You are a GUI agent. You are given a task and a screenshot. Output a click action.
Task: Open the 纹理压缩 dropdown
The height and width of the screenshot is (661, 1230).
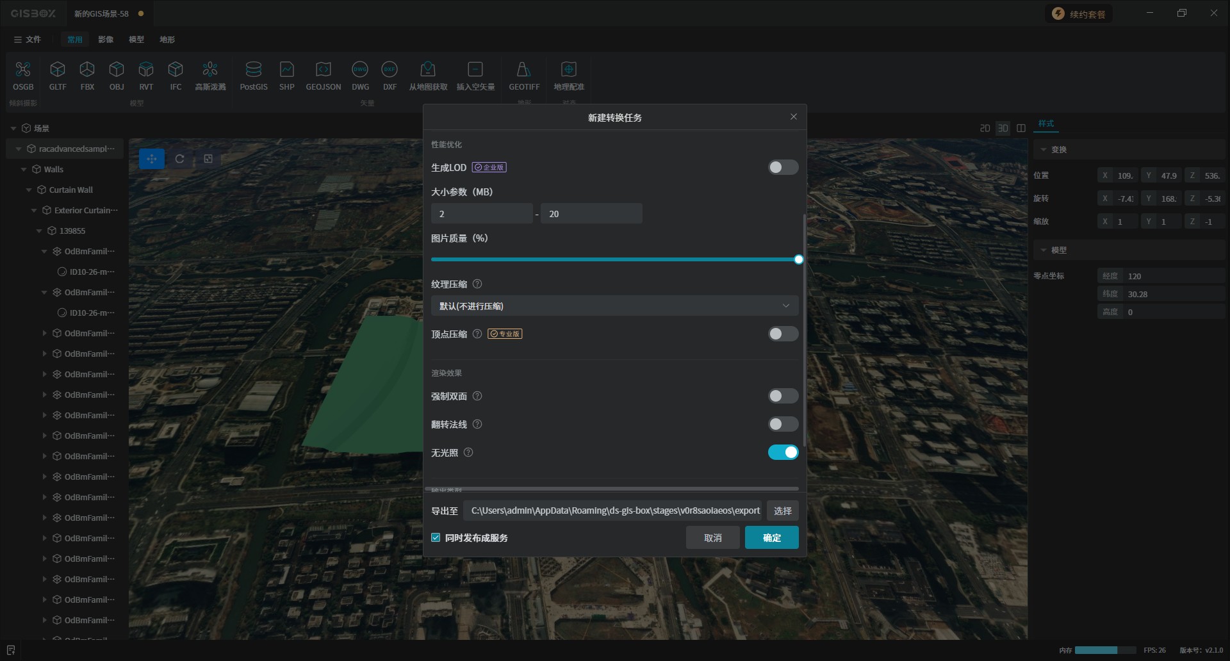(614, 306)
